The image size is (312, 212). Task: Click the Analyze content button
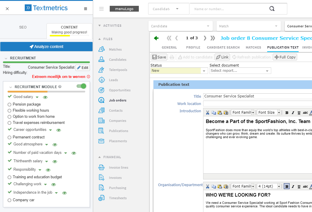pyautogui.click(x=46, y=47)
